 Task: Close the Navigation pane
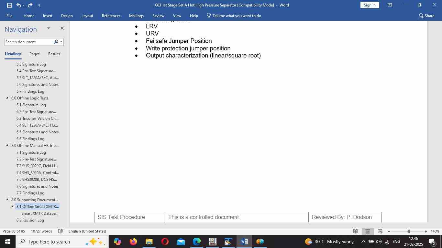coord(62,28)
